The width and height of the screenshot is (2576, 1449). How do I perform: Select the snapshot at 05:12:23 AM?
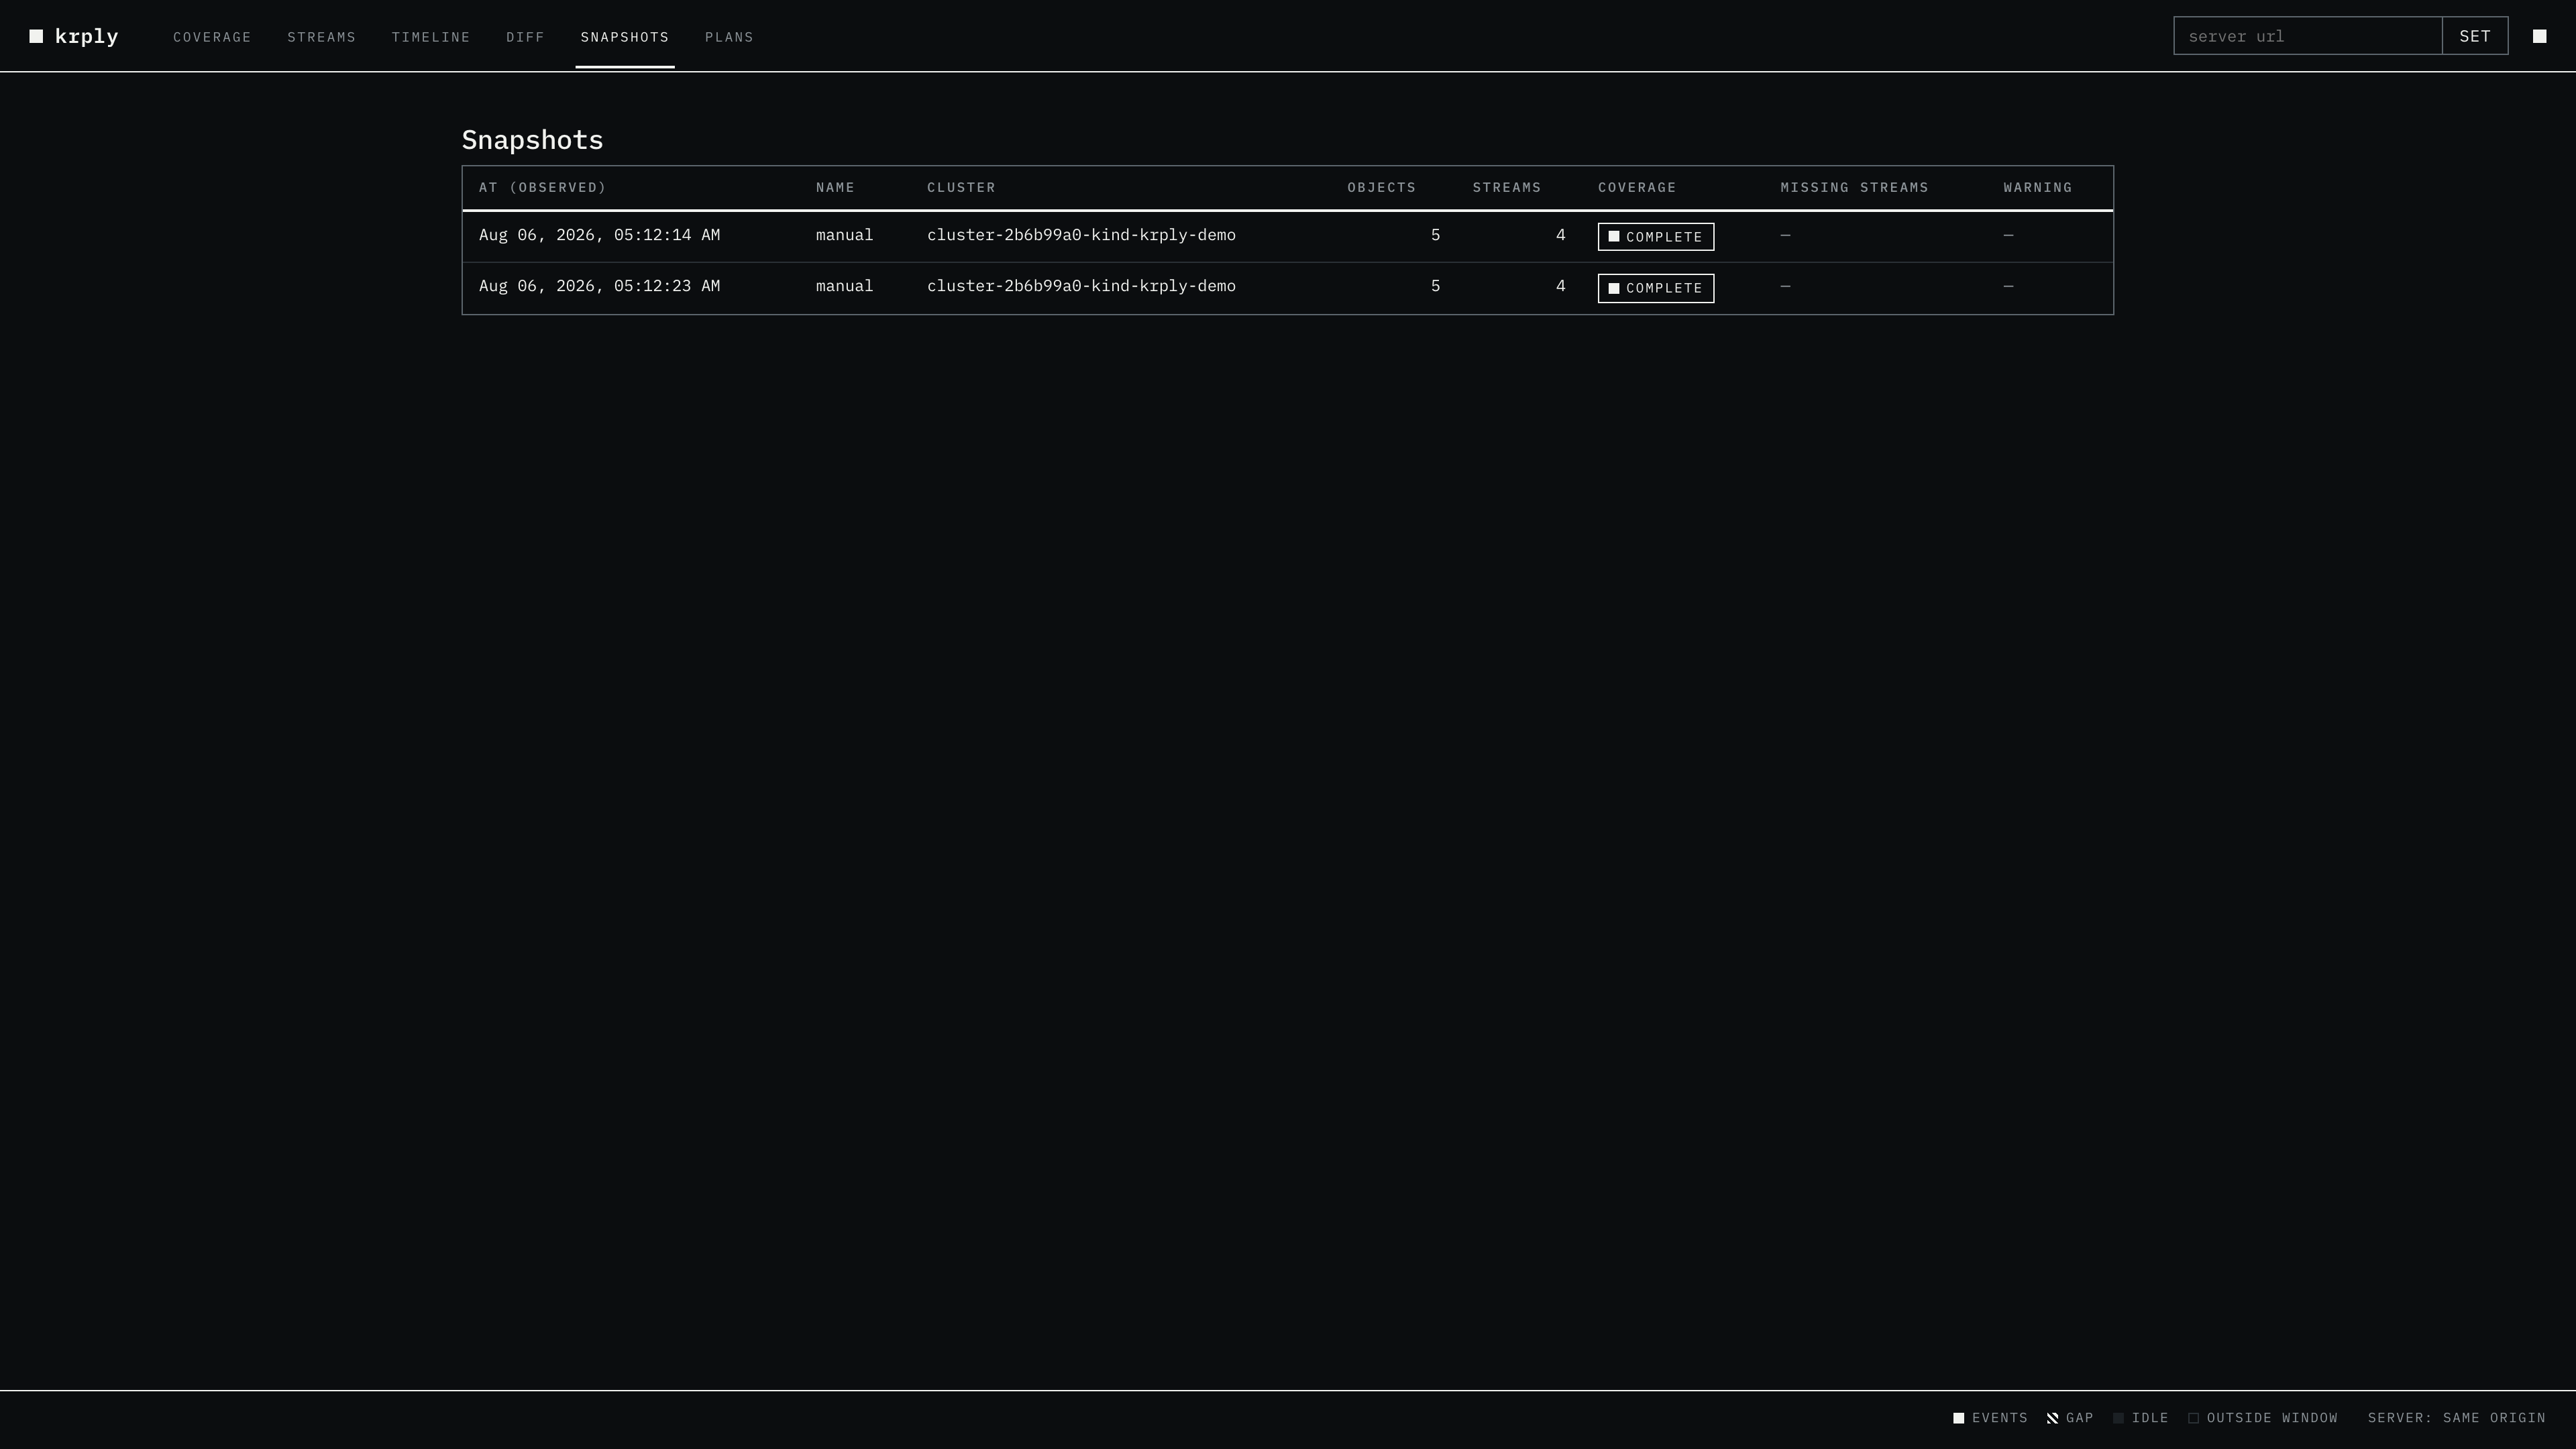[1287, 288]
